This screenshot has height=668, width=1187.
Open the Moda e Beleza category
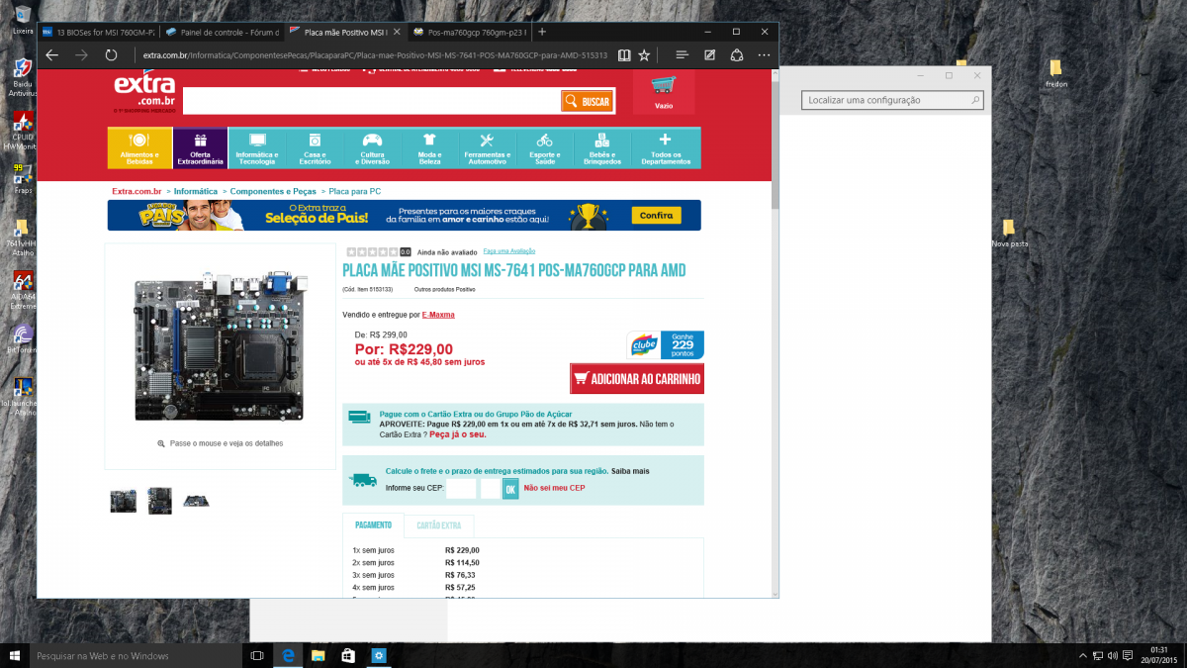[429, 147]
